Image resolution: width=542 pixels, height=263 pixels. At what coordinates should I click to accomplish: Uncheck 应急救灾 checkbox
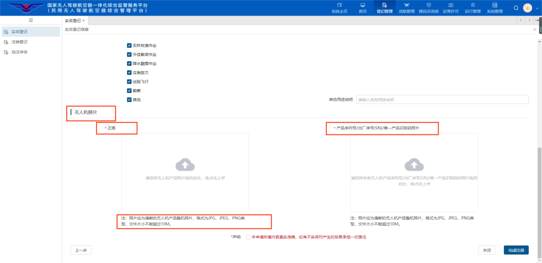(x=129, y=73)
